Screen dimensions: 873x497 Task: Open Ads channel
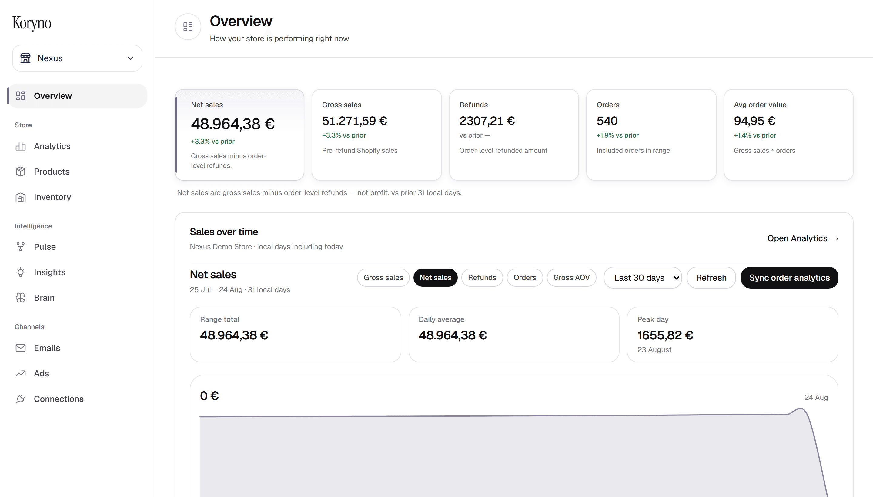point(41,373)
